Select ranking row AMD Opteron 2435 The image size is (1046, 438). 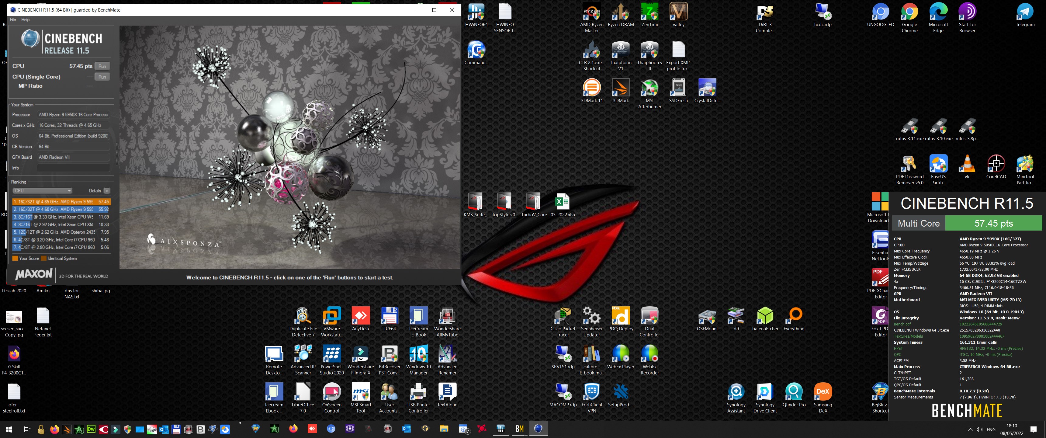61,232
